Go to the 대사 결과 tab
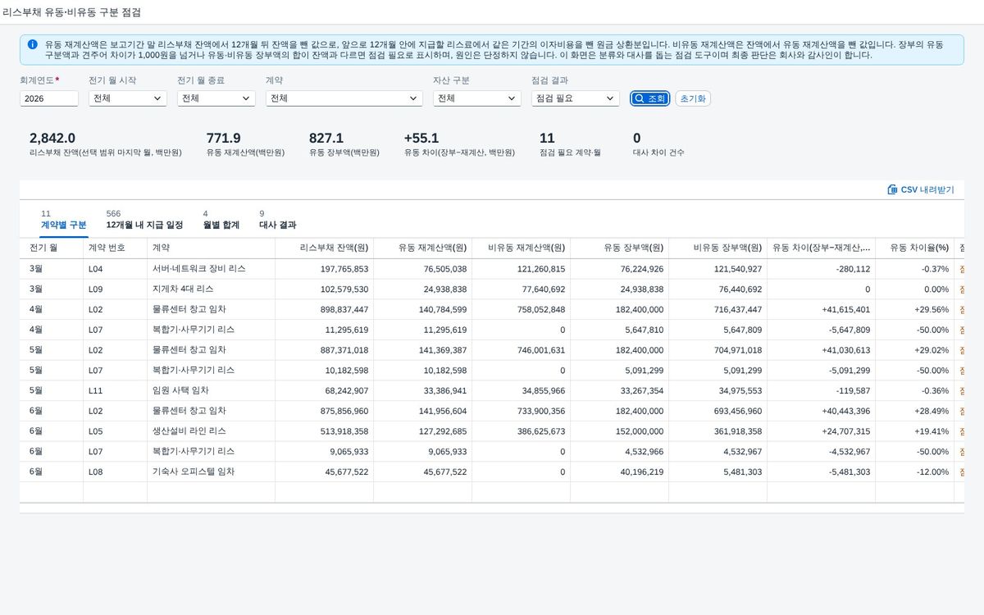984x615 pixels. (278, 220)
